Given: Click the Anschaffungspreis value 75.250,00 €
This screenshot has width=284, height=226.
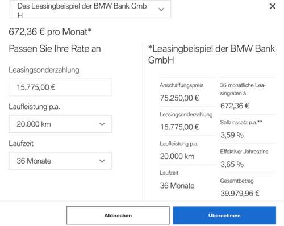Looking at the screenshot, I should point(179,98).
